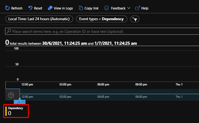199x123 pixels.
Task: Click the Help external link icon
Action: (138, 8)
